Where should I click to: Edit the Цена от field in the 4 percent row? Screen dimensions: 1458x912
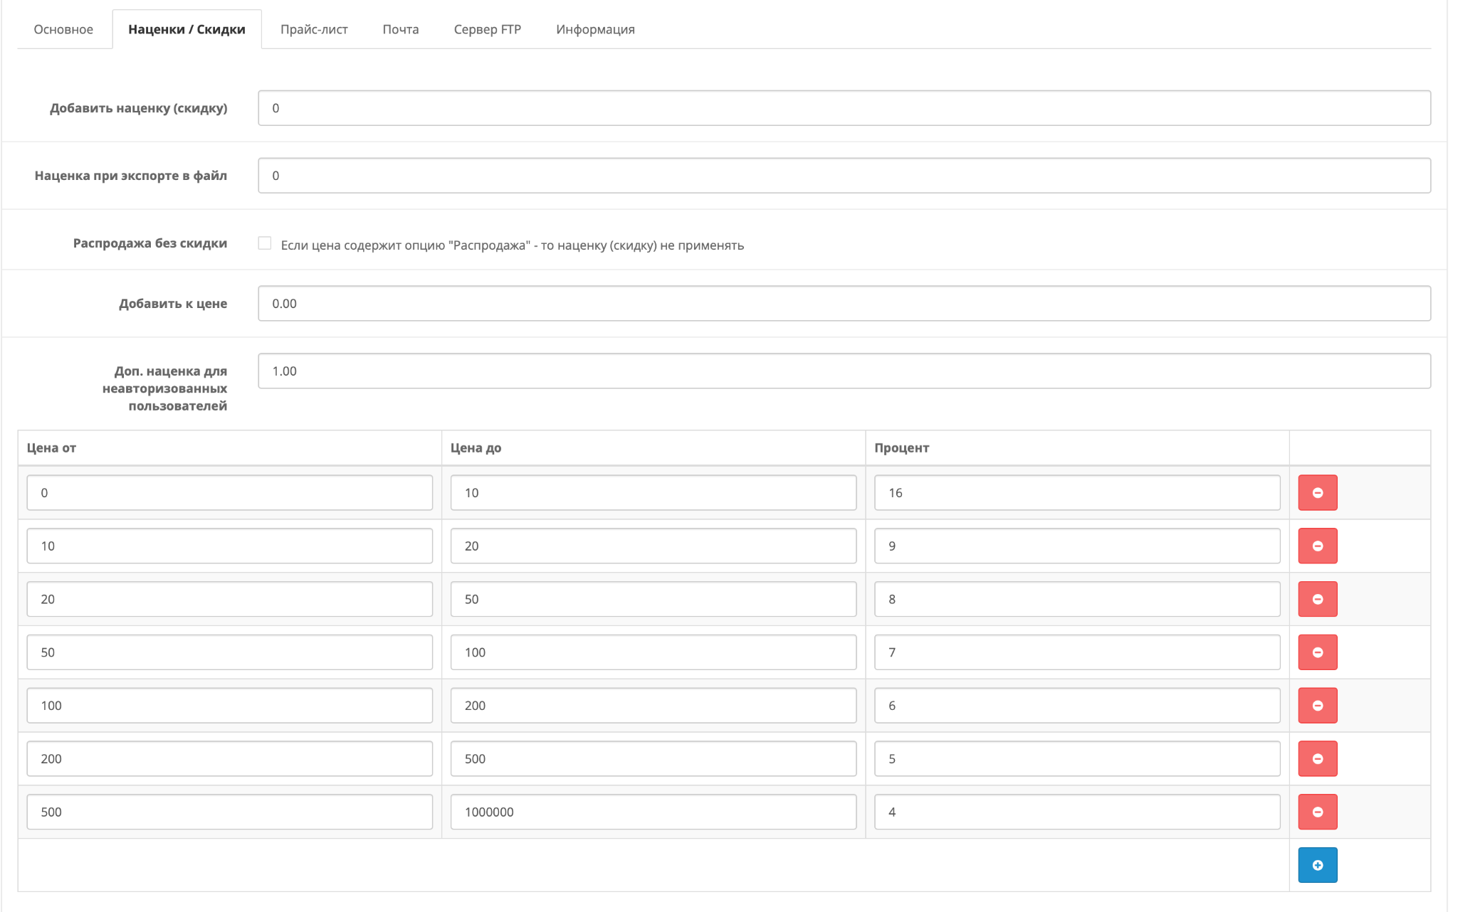pos(229,812)
